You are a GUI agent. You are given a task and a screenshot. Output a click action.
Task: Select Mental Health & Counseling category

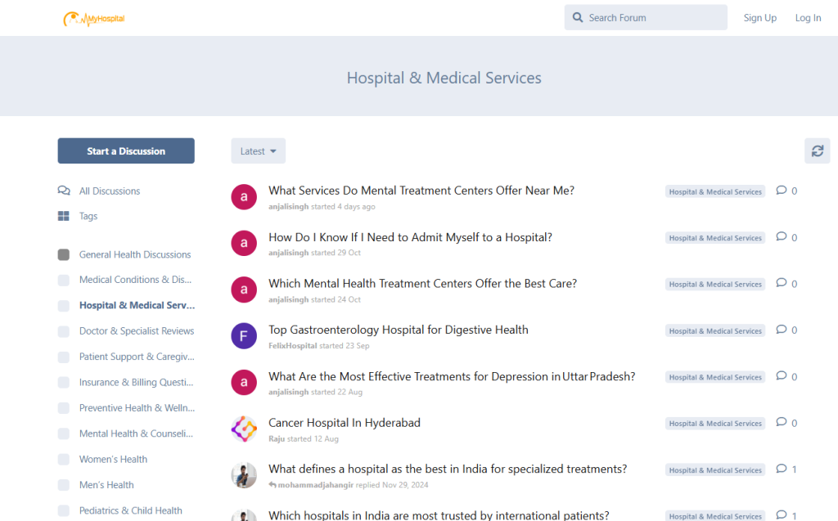pos(136,433)
